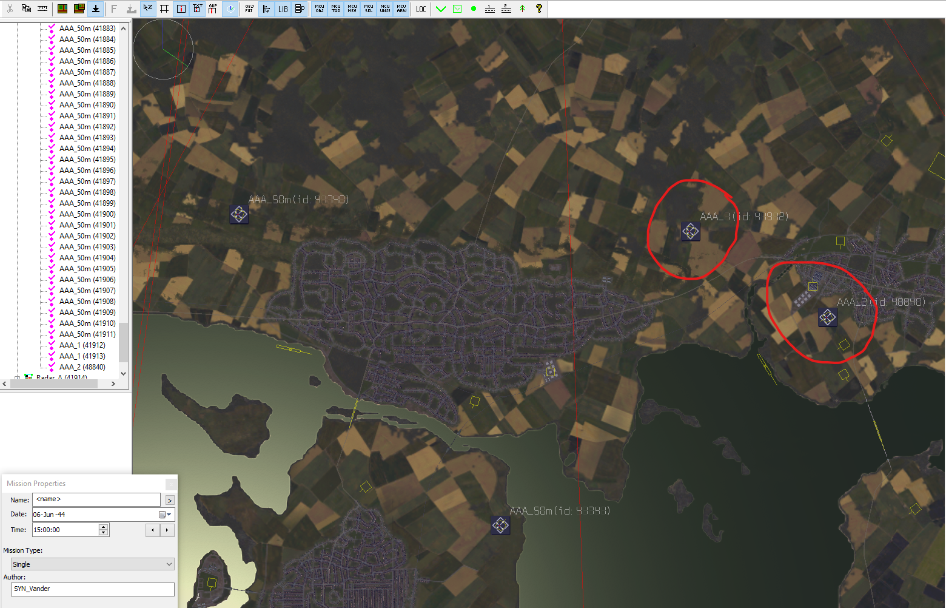Click the > button beside Name field
The image size is (946, 608).
click(170, 500)
